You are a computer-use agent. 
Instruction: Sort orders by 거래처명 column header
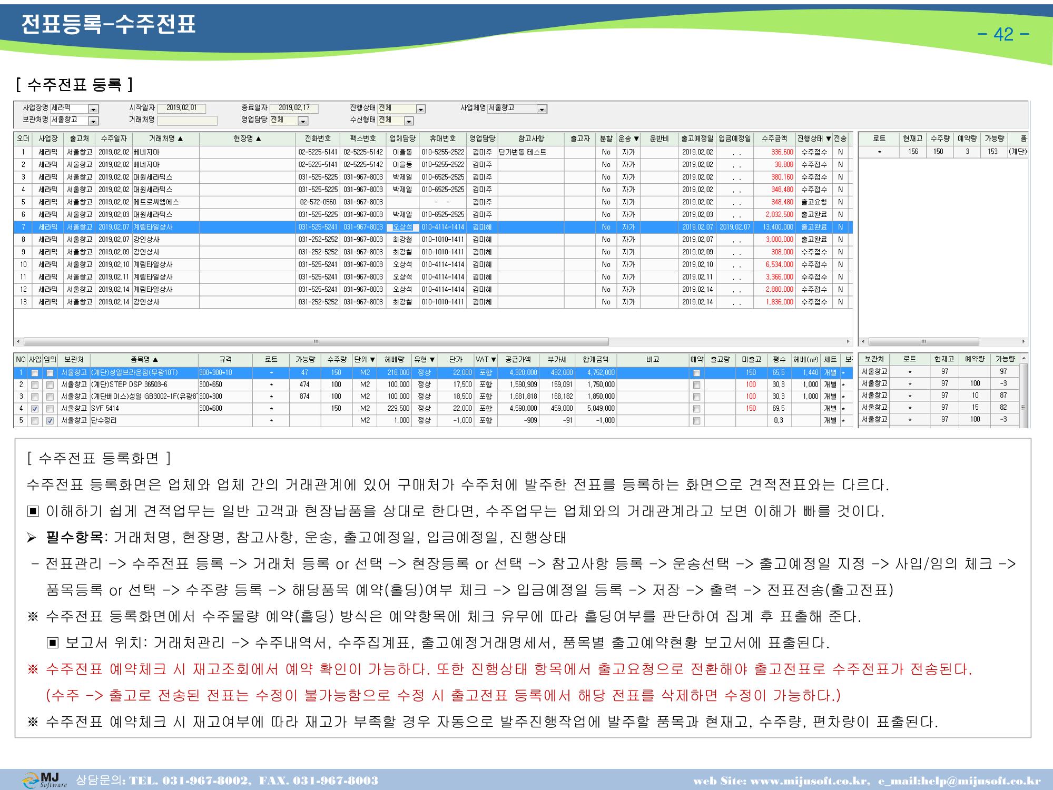[x=165, y=139]
